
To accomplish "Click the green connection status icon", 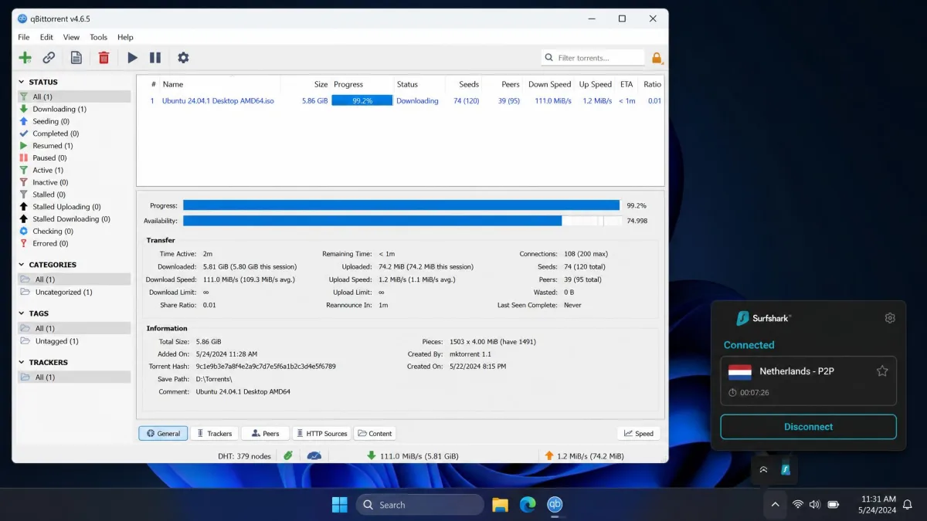I will [x=287, y=455].
